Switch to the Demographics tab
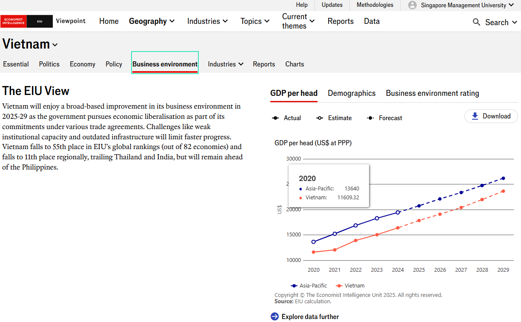 352,93
